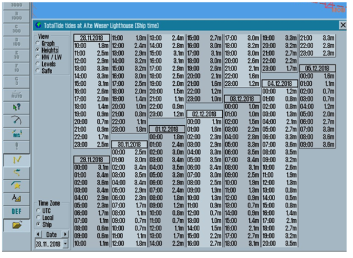353x258 pixels.
Task: Click the 28.11.2018 date header in table
Action: click(x=91, y=37)
